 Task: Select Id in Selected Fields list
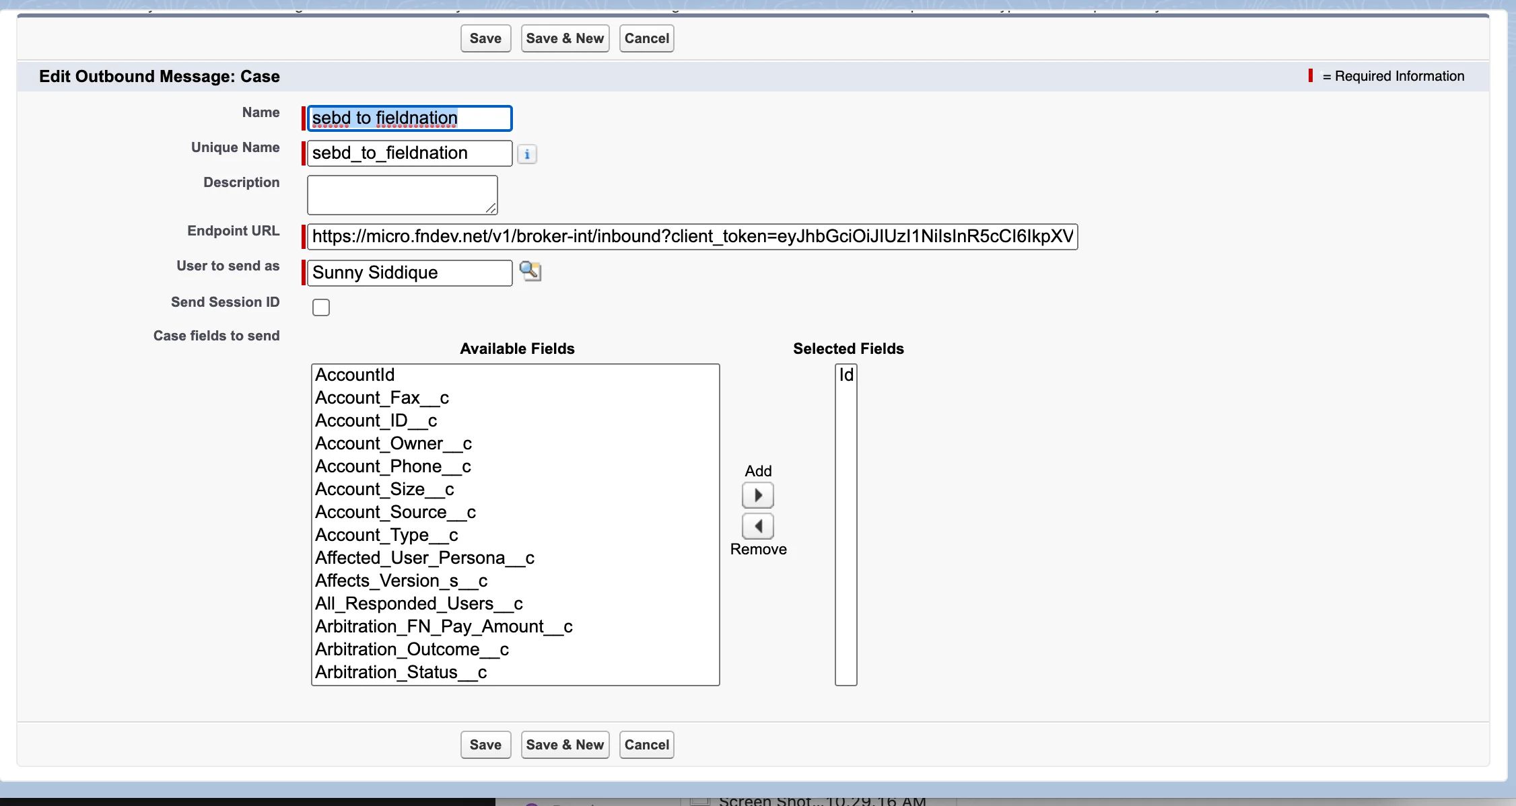(x=846, y=375)
